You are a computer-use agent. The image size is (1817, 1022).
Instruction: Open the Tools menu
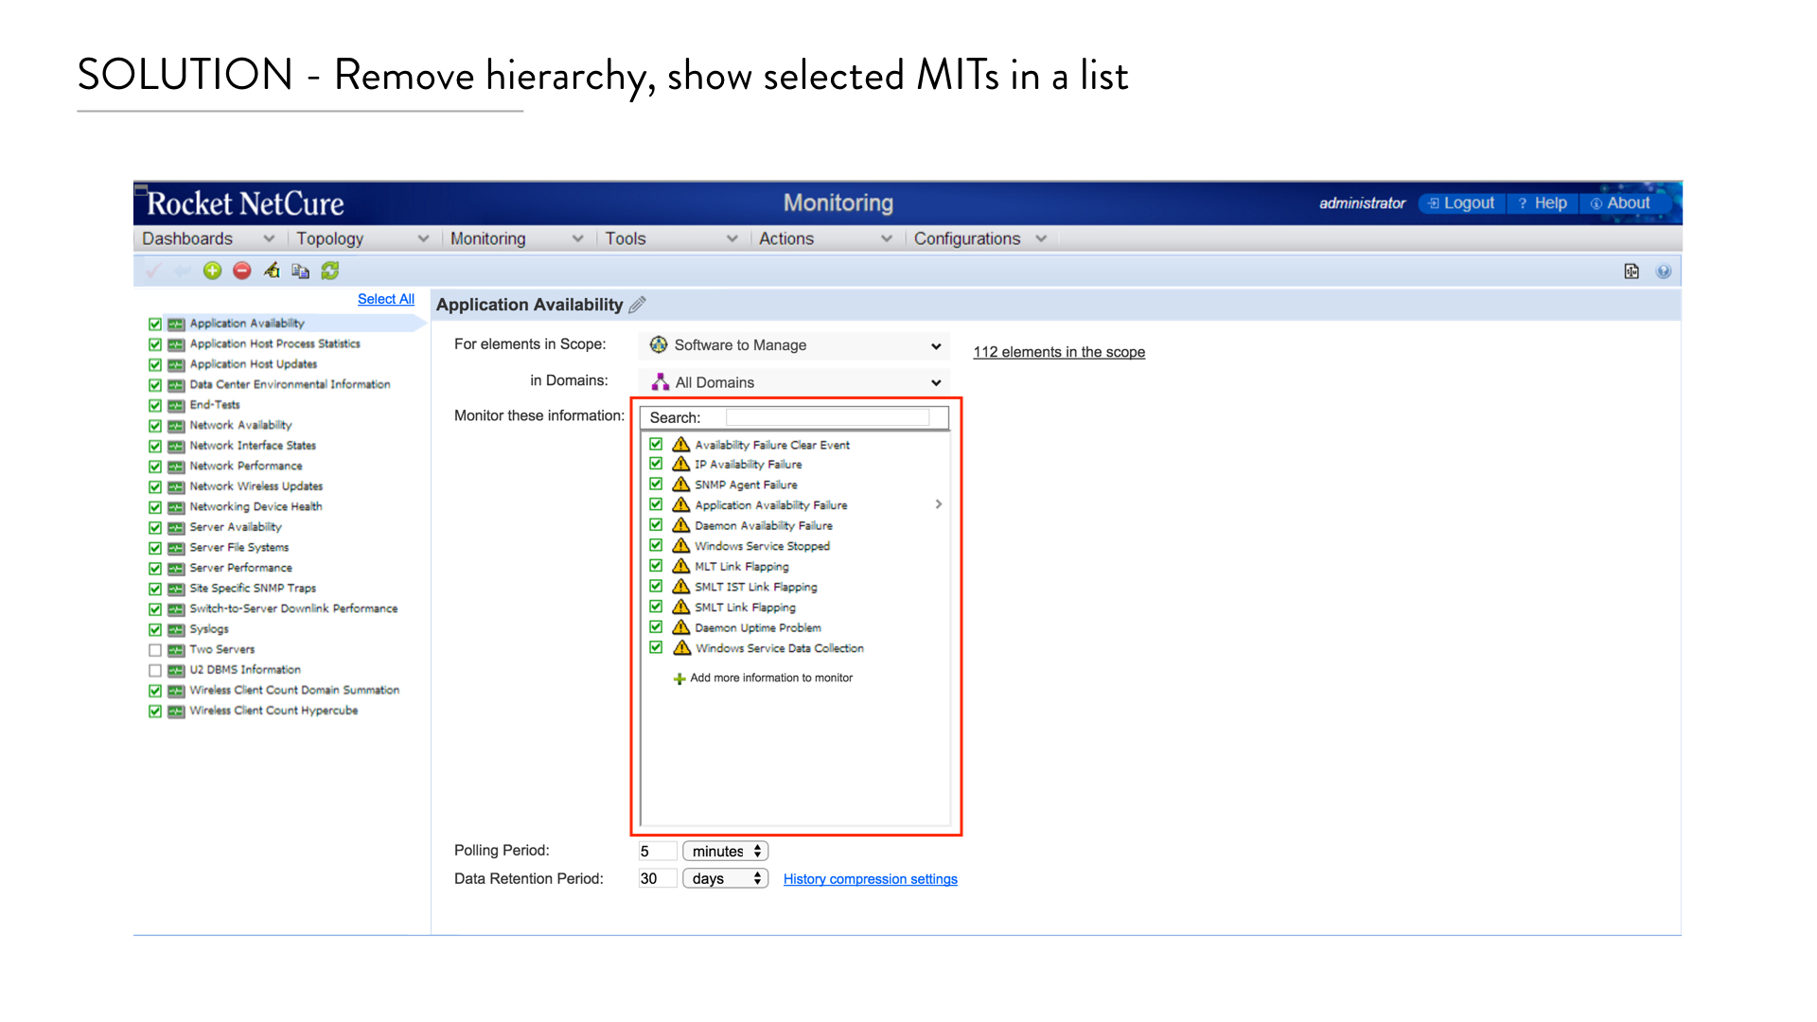click(x=671, y=239)
